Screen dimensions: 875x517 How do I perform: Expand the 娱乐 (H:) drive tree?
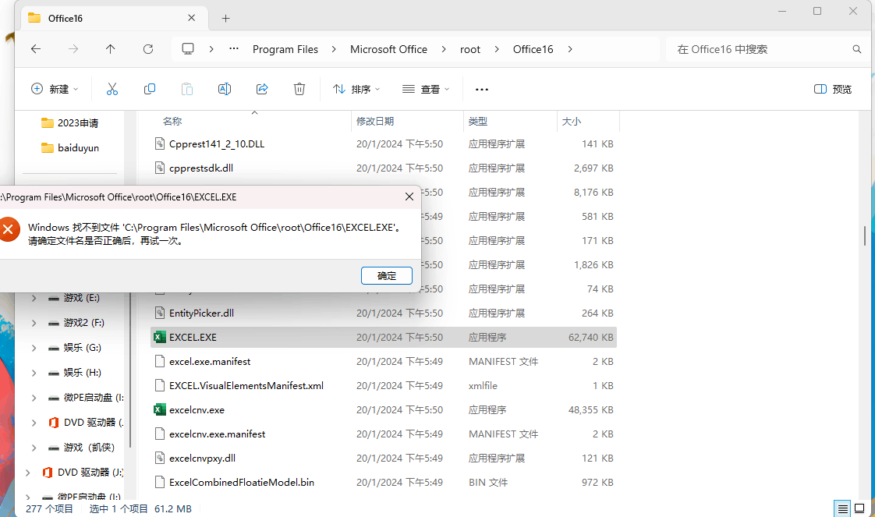point(34,373)
